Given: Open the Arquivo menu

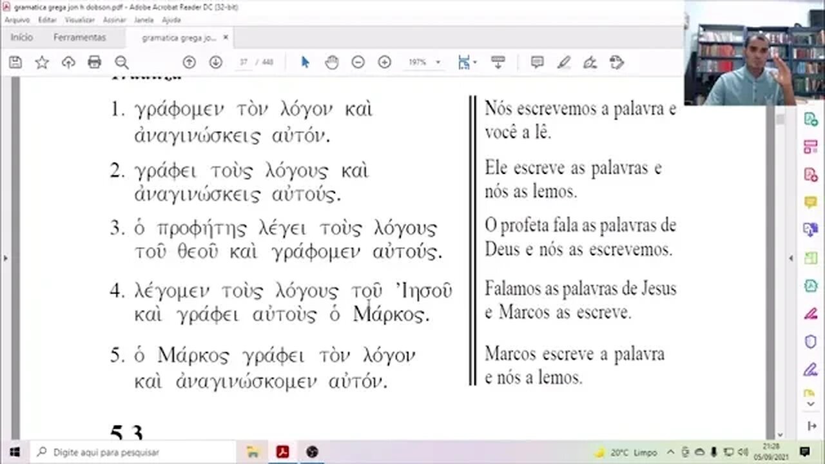Looking at the screenshot, I should 17,20.
